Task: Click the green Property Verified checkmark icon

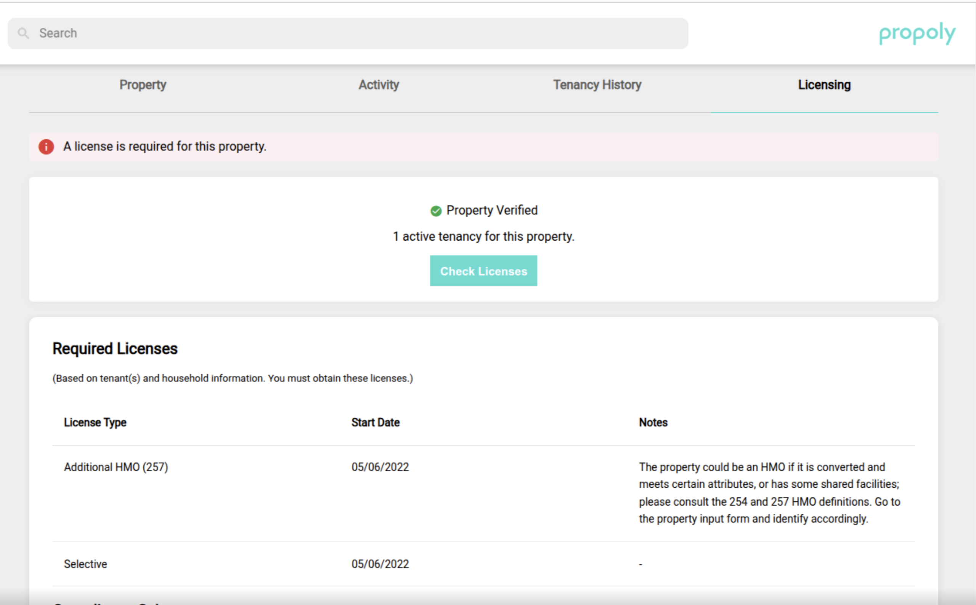Action: (435, 211)
